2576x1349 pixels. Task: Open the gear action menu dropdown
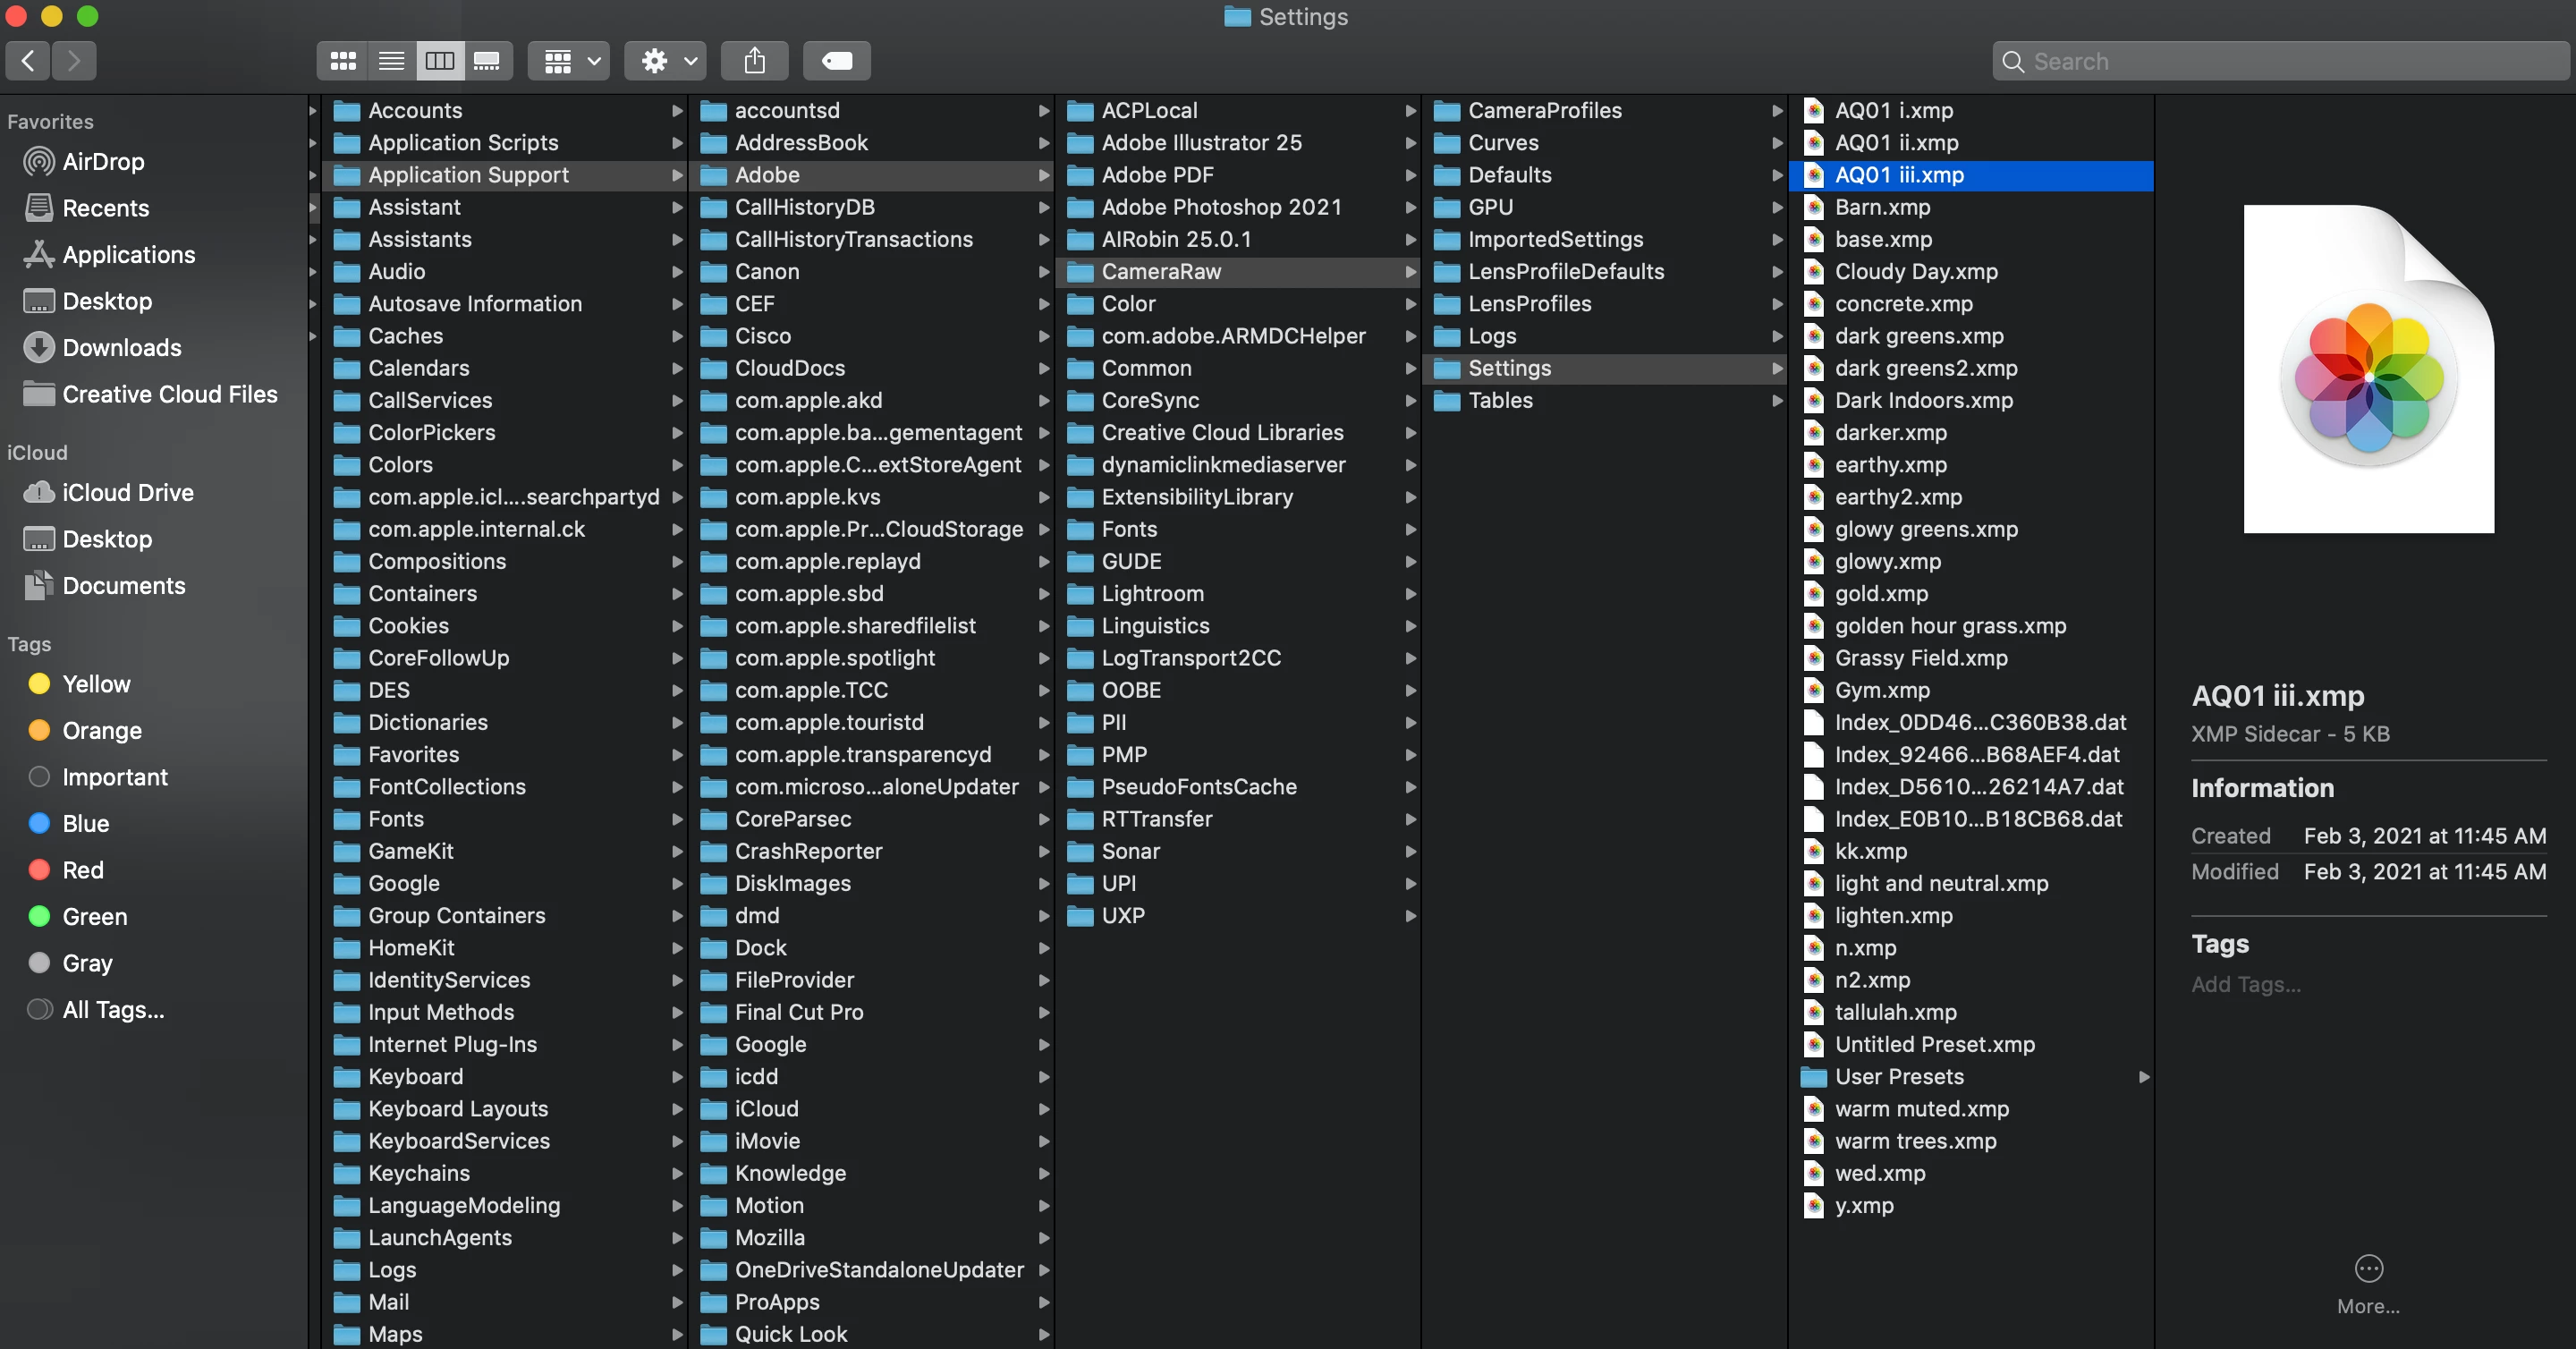666,61
